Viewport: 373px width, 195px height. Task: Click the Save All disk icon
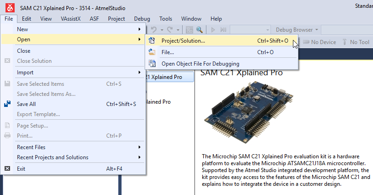pos(7,104)
